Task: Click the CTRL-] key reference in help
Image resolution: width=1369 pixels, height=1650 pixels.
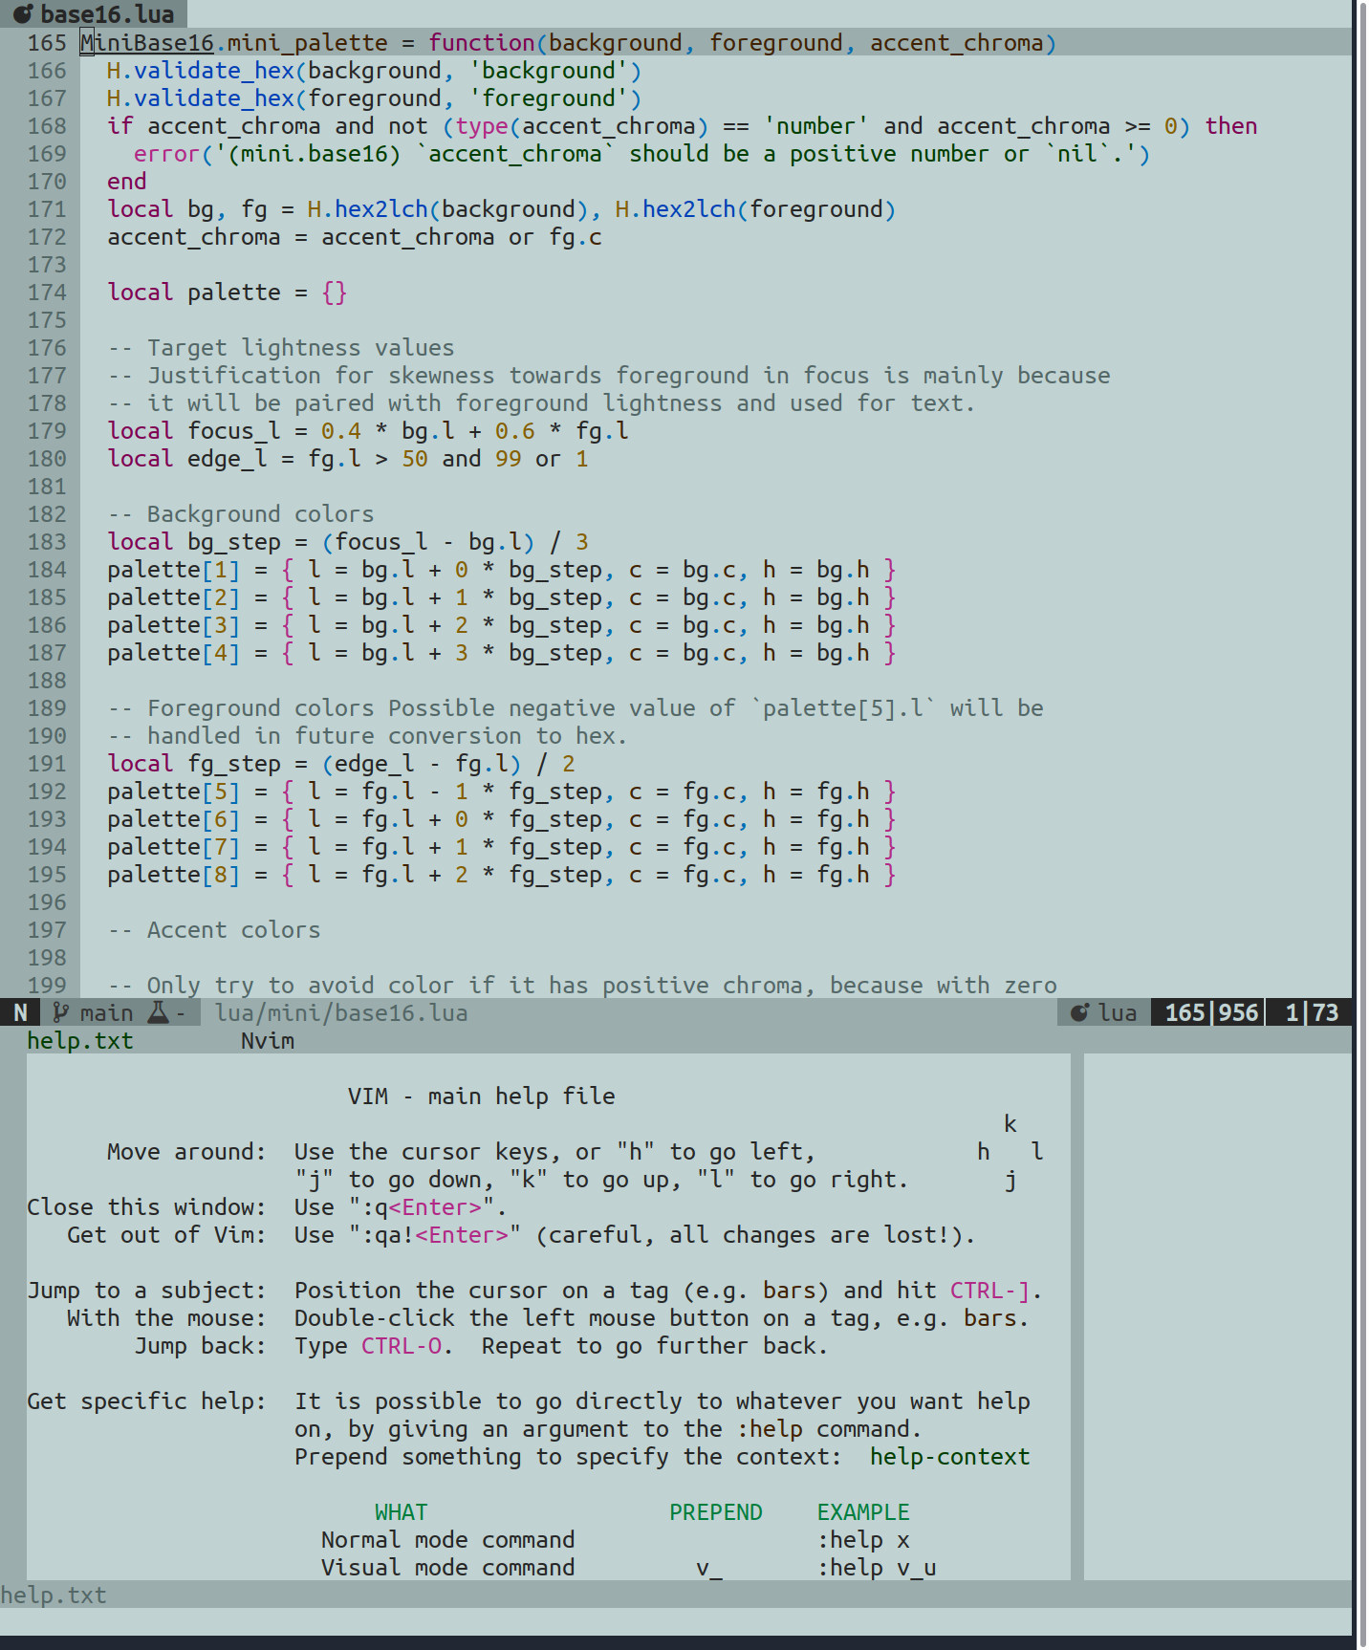Action: click(x=989, y=1291)
